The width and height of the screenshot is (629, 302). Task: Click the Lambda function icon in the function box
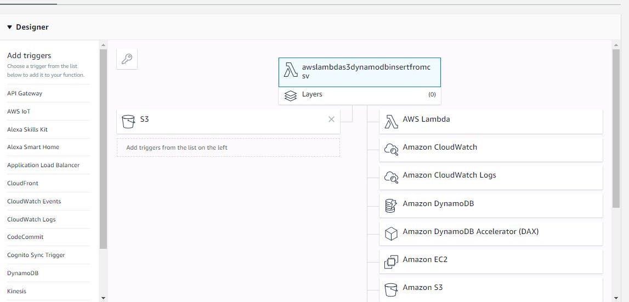(291, 70)
